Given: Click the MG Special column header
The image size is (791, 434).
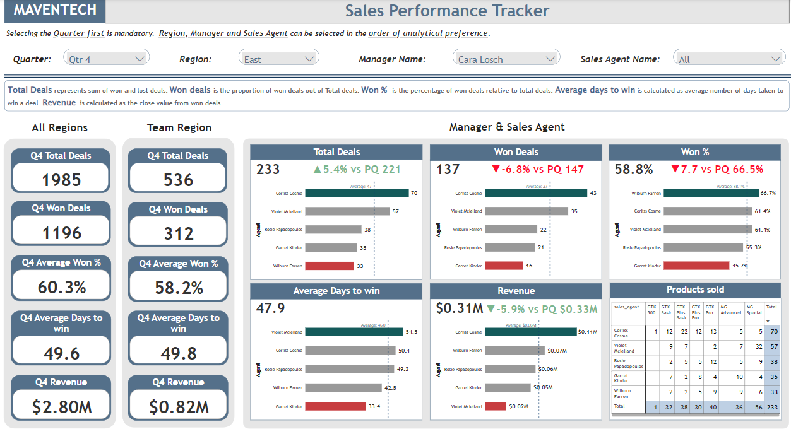Looking at the screenshot, I should 754,309.
